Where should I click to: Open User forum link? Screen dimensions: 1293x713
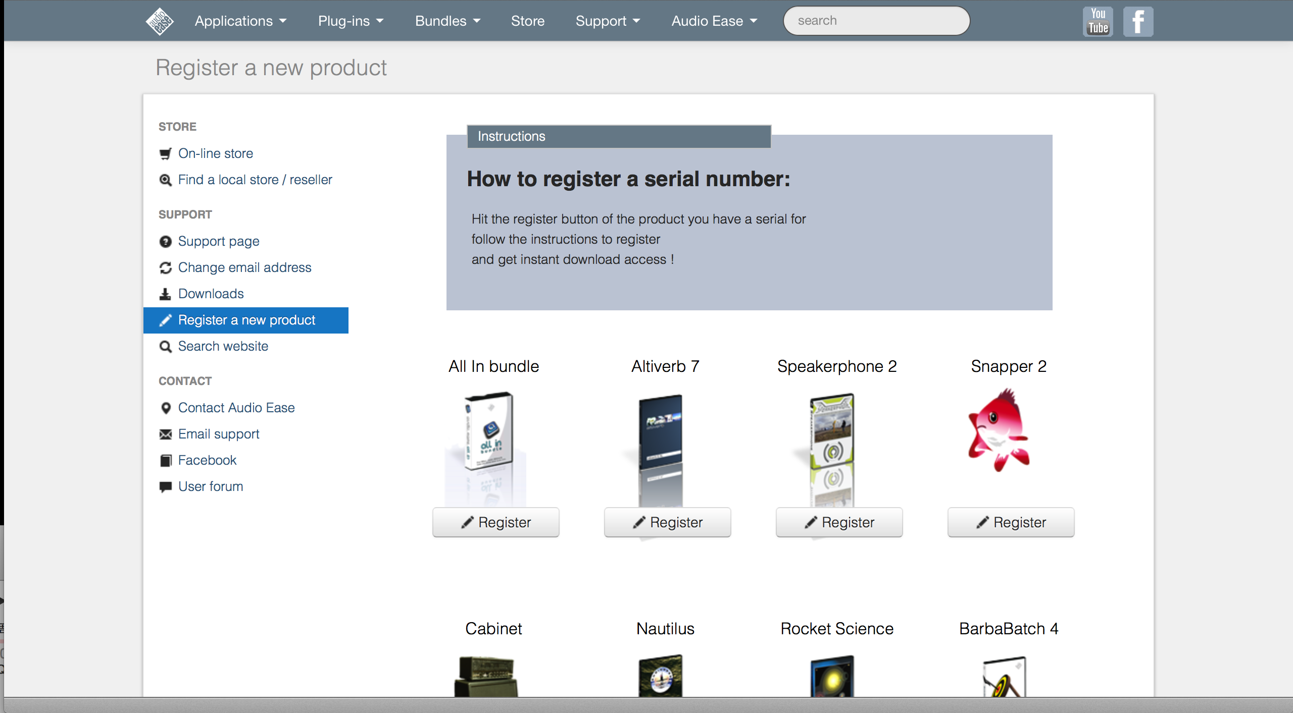211,486
